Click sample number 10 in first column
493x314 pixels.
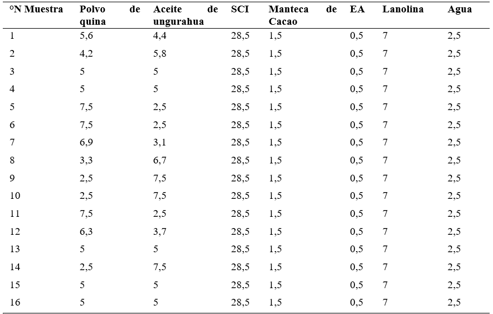click(15, 195)
